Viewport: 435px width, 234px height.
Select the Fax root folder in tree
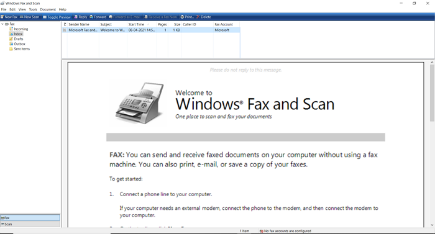[12, 24]
